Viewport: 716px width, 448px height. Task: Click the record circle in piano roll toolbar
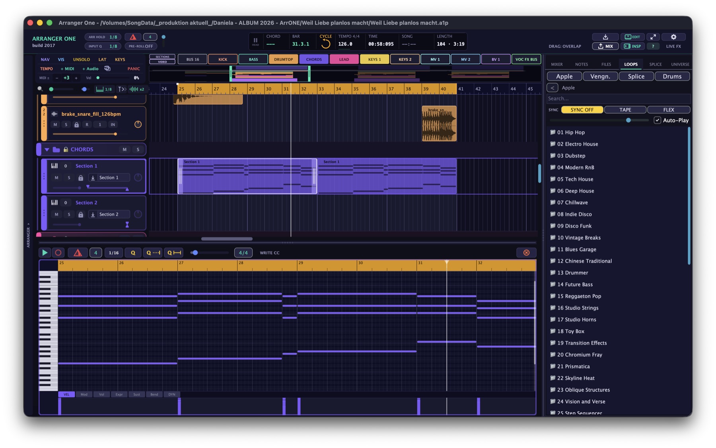click(58, 253)
